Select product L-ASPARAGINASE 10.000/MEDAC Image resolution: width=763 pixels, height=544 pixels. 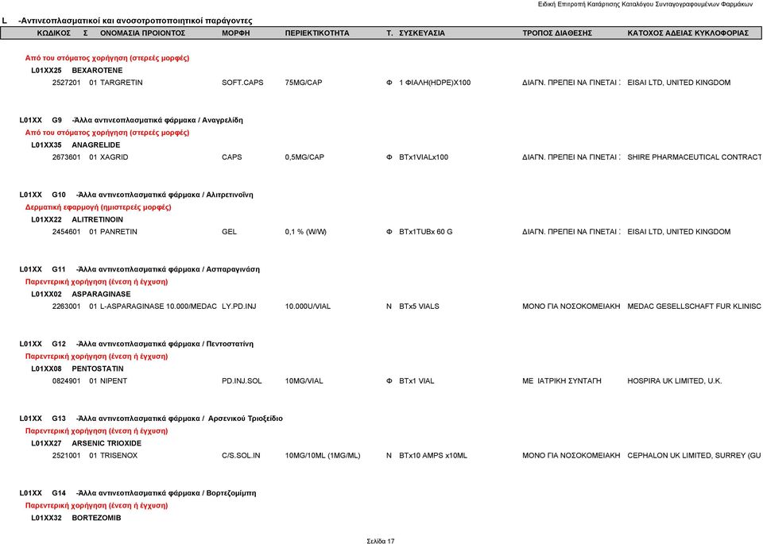click(x=158, y=307)
